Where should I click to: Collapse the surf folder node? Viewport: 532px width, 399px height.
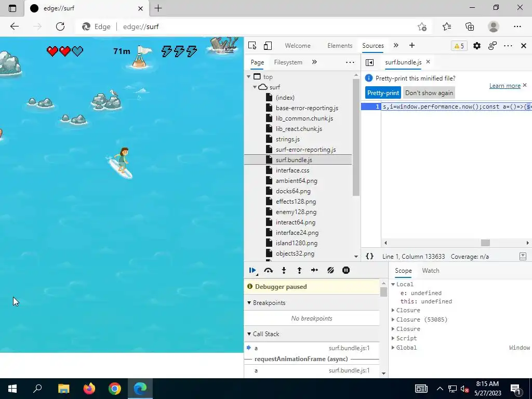(x=255, y=87)
